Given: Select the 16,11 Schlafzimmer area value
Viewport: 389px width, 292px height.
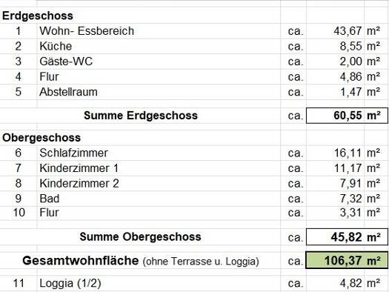Looking at the screenshot, I should (348, 153).
